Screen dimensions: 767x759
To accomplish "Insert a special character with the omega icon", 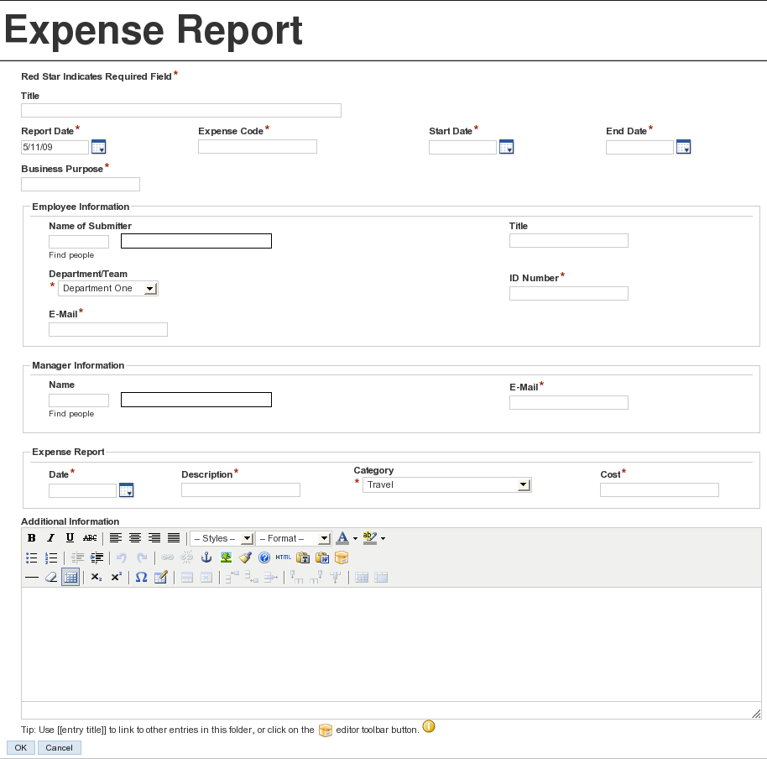I will (x=139, y=577).
